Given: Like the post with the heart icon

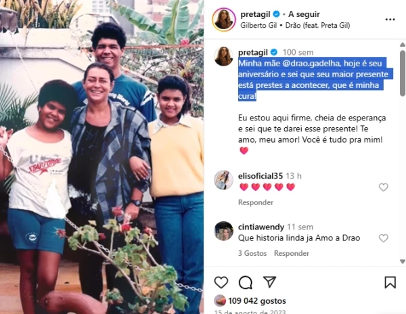Looking at the screenshot, I should (x=221, y=282).
